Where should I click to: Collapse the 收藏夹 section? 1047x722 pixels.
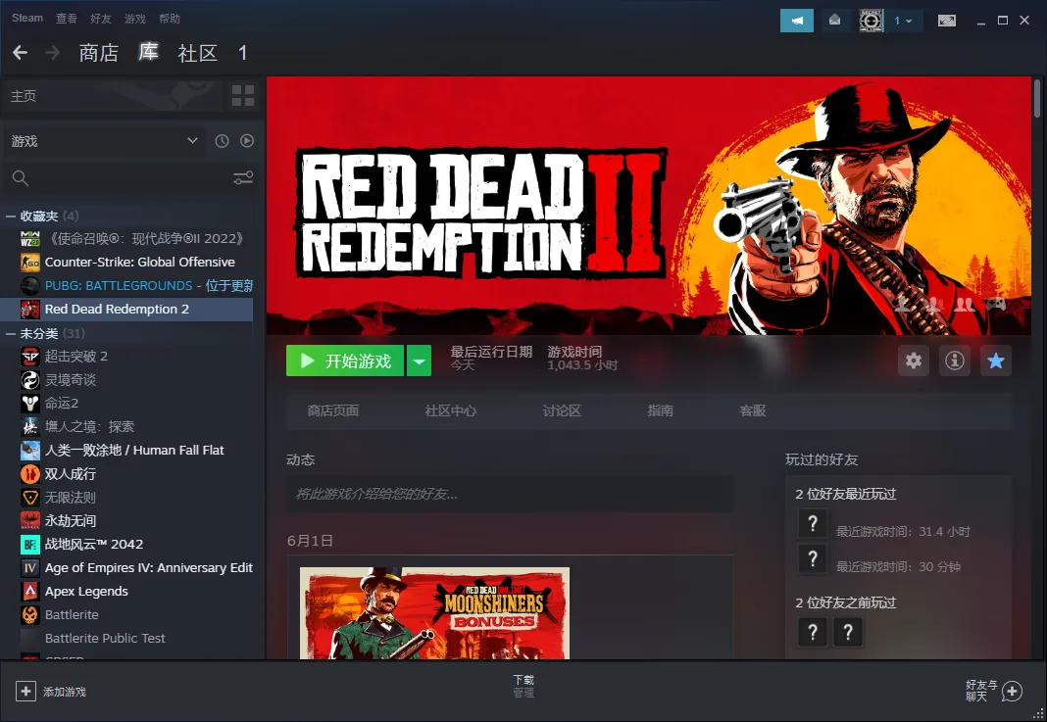(11, 216)
